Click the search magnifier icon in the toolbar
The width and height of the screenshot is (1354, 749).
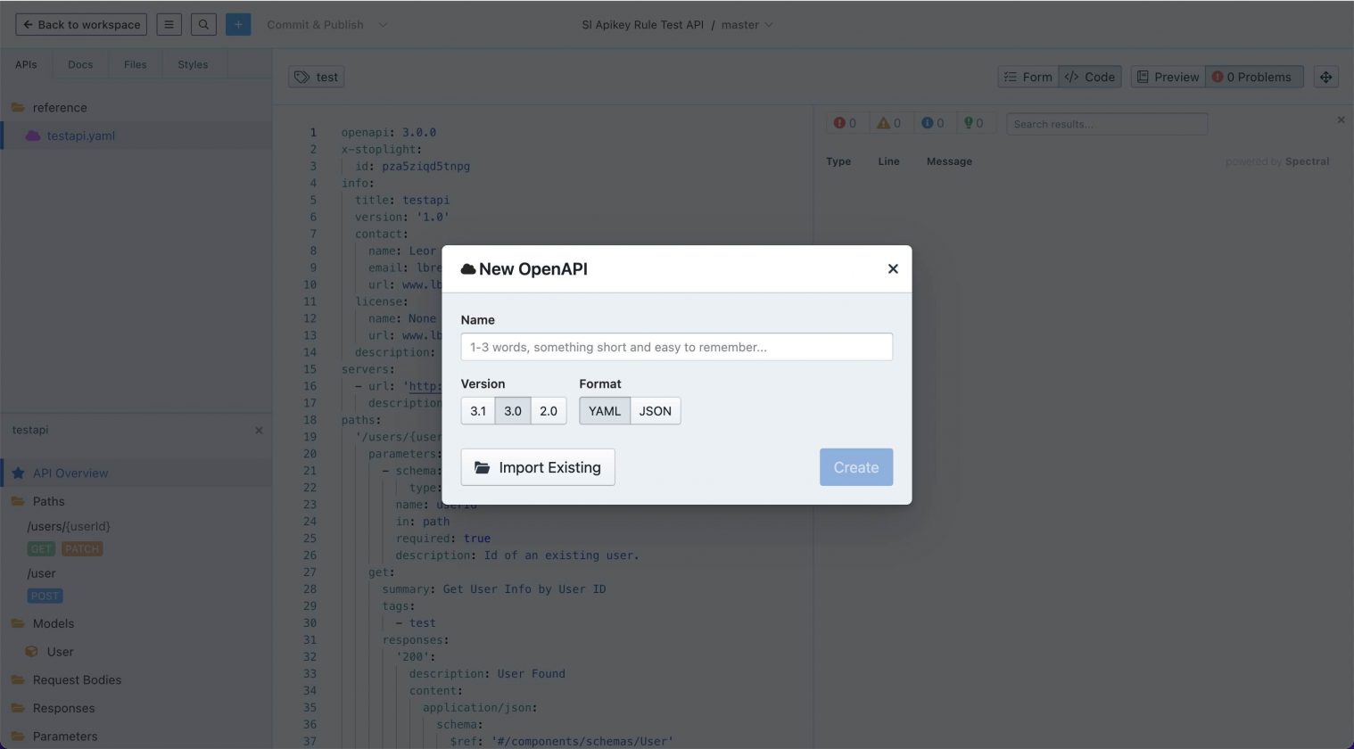(203, 24)
